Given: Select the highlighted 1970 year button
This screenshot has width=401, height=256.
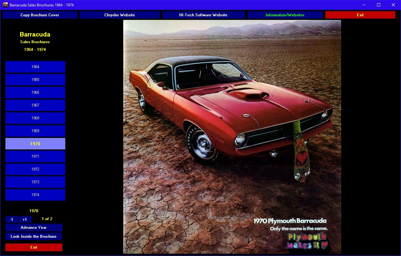Looking at the screenshot, I should [35, 144].
